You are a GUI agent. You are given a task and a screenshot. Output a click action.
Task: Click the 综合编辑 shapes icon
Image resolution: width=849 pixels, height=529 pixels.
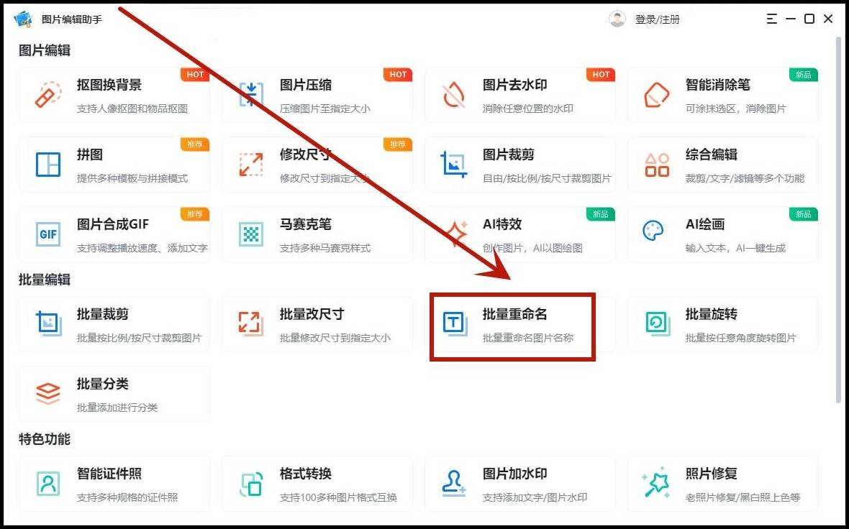click(x=657, y=165)
